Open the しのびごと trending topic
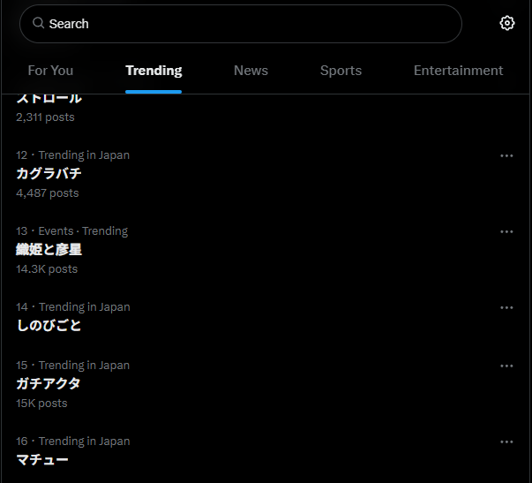Screen dimensions: 532x483 pos(49,326)
